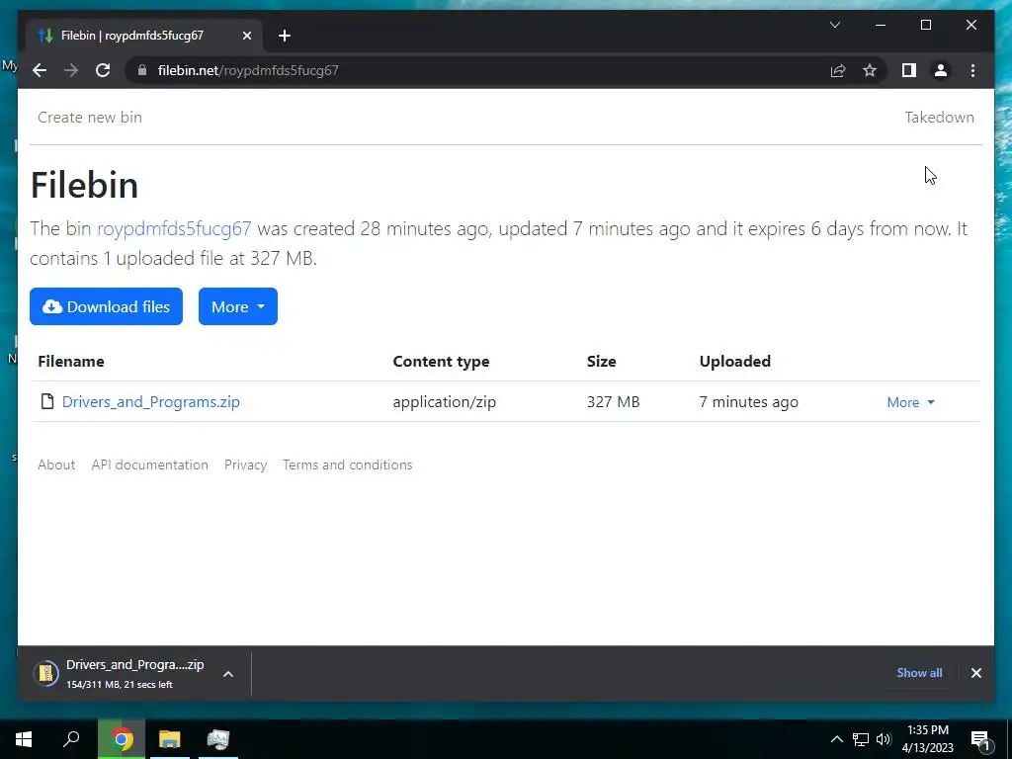Share this page using the share icon
The width and height of the screenshot is (1012, 759).
point(838,70)
